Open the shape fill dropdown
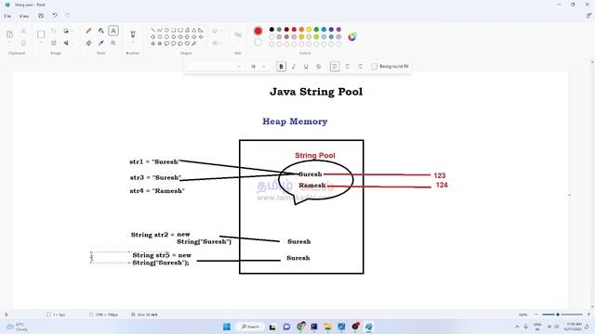 coord(217,44)
